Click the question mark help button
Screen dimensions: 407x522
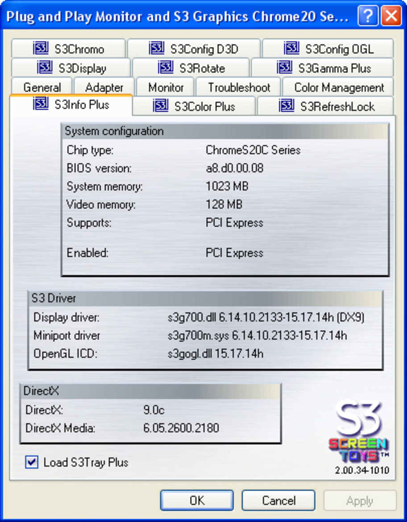point(368,16)
